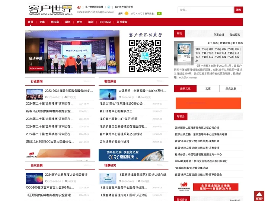Open the 在线订购 link in 期刊 panel
The image size is (268, 201).
point(234,35)
